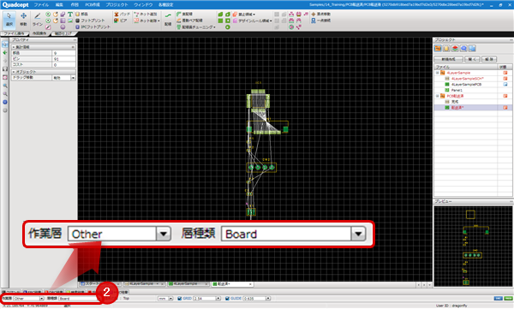This screenshot has height=309, width=514.
Task: Collapse the 4LayerSample project tree node
Action: point(437,73)
